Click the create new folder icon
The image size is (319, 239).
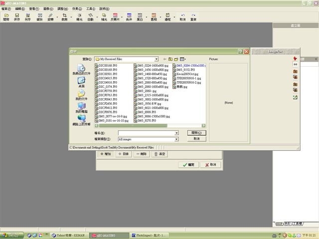click(x=176, y=59)
